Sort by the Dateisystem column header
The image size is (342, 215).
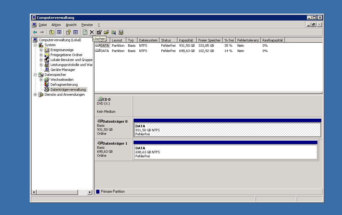click(x=148, y=40)
